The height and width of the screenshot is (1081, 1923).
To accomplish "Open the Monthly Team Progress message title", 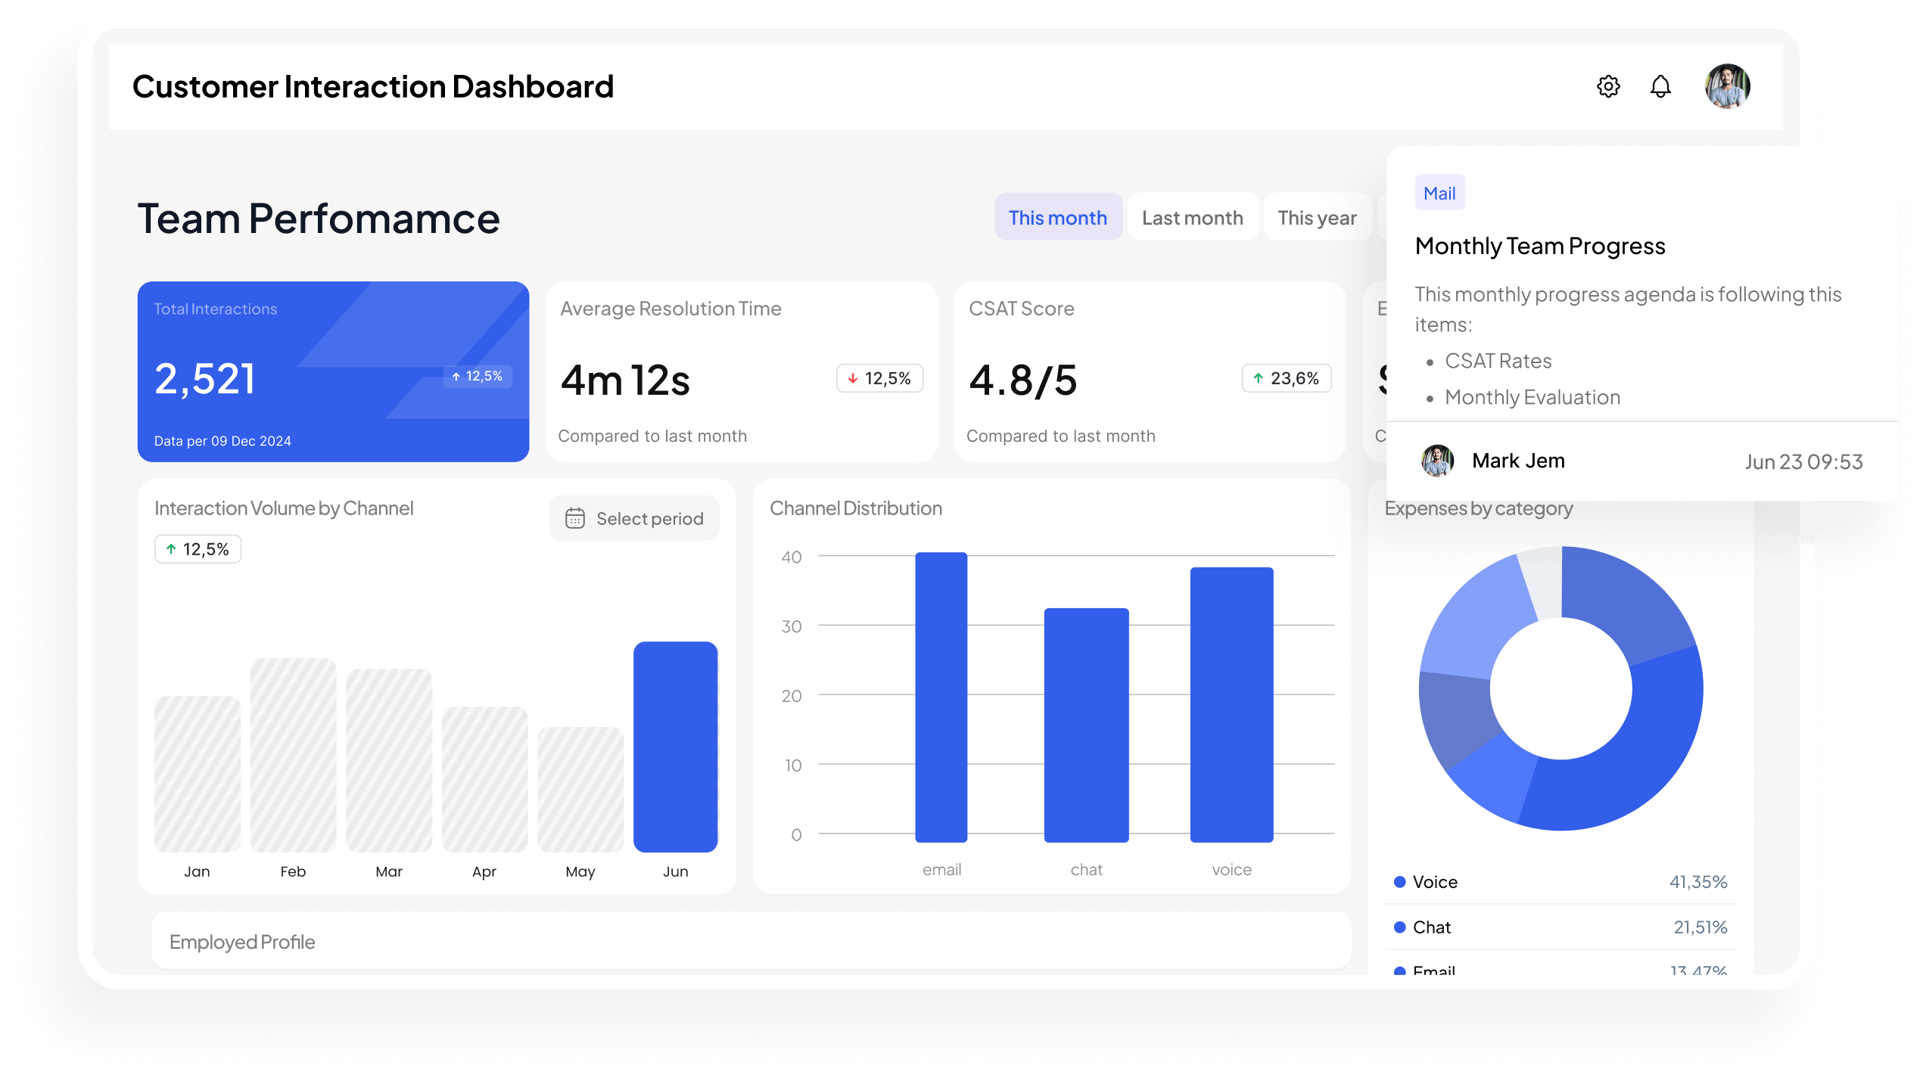I will [1539, 246].
